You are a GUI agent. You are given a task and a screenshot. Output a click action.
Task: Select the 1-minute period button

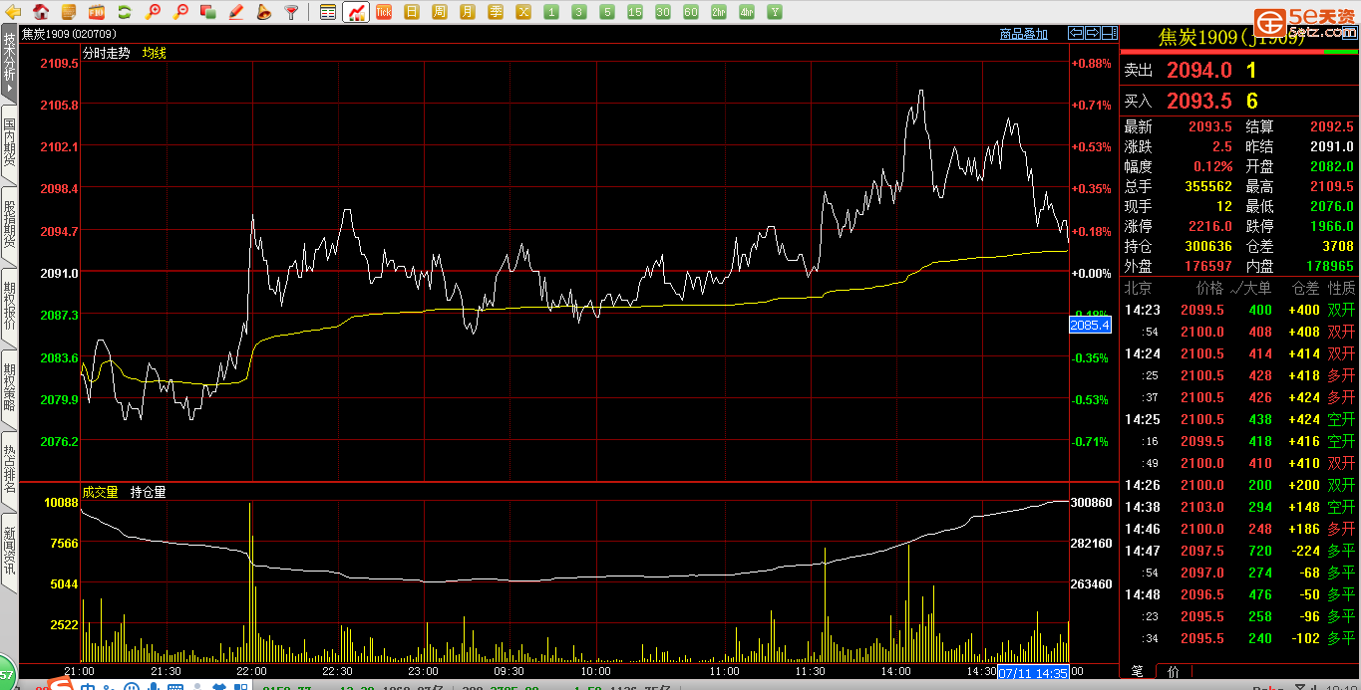pyautogui.click(x=551, y=12)
